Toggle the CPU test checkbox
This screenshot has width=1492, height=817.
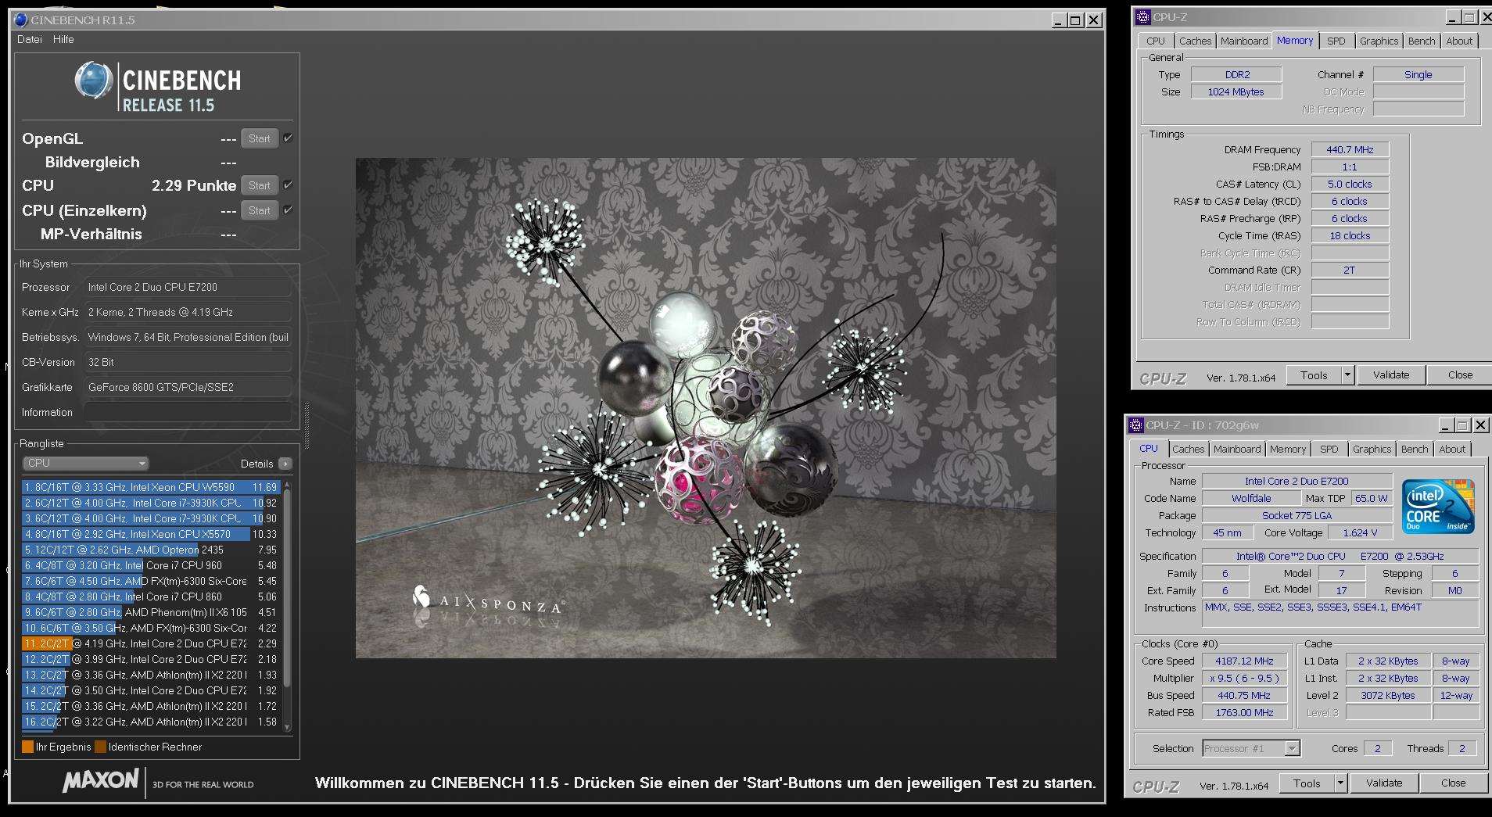[288, 185]
